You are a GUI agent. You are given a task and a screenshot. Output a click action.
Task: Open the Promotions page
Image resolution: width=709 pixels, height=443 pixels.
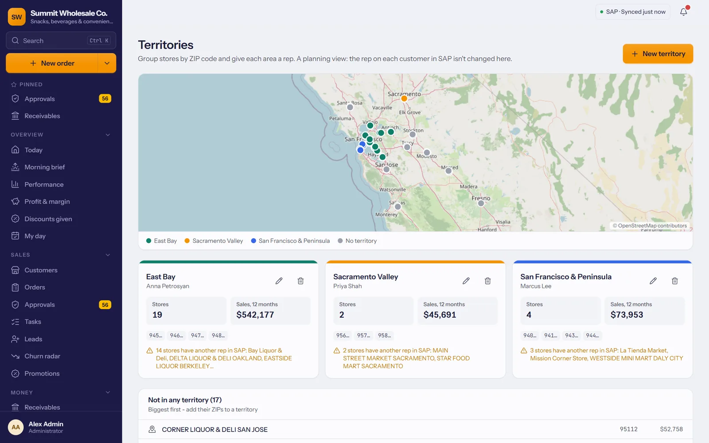click(61, 373)
